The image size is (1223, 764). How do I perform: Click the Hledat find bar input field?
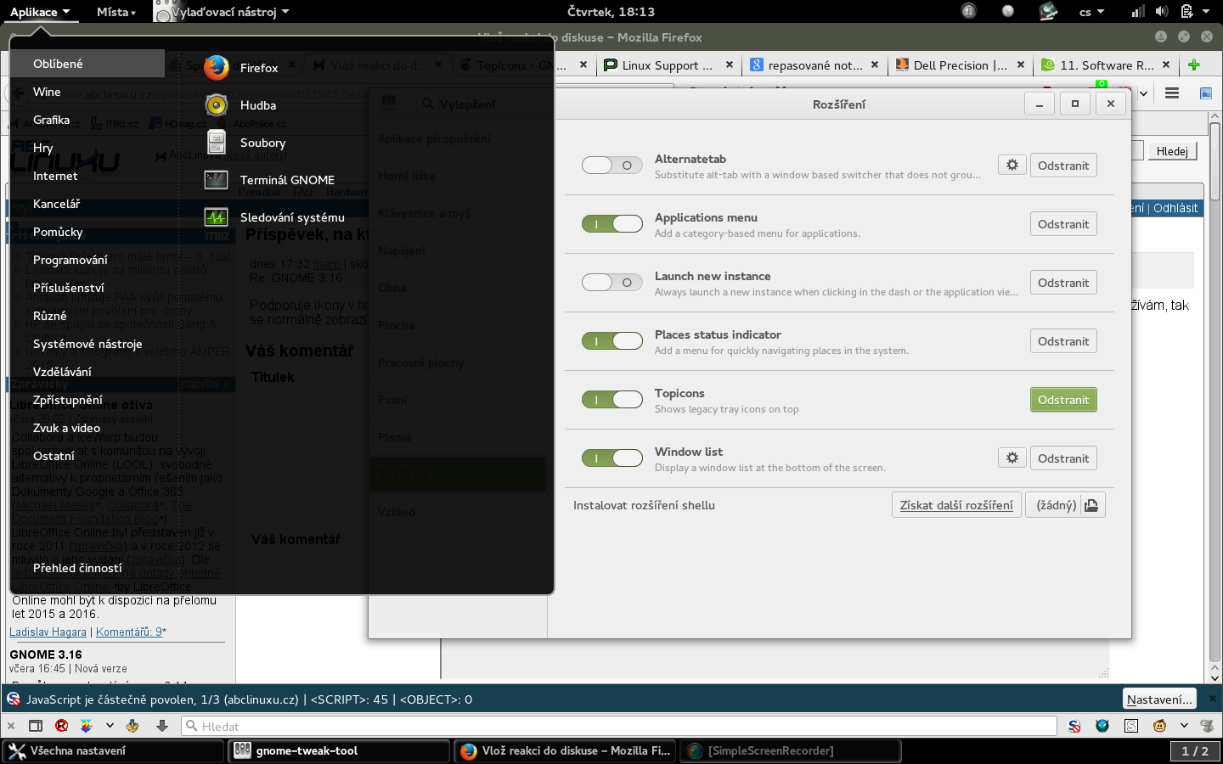point(619,726)
